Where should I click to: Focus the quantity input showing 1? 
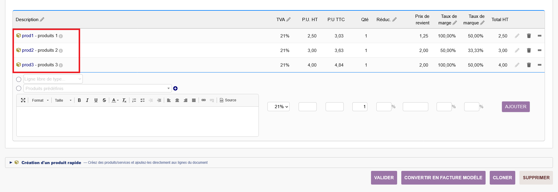[360, 107]
